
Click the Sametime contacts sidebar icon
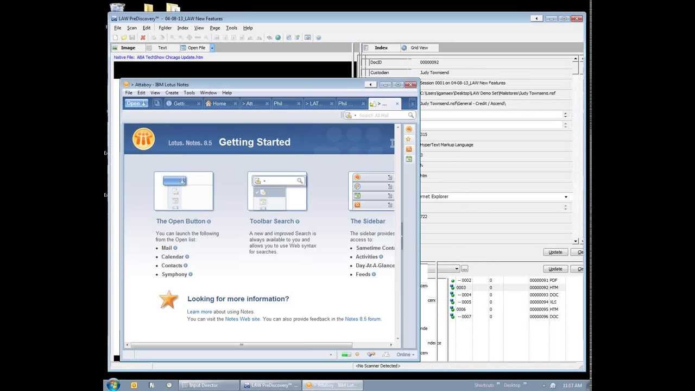click(408, 129)
